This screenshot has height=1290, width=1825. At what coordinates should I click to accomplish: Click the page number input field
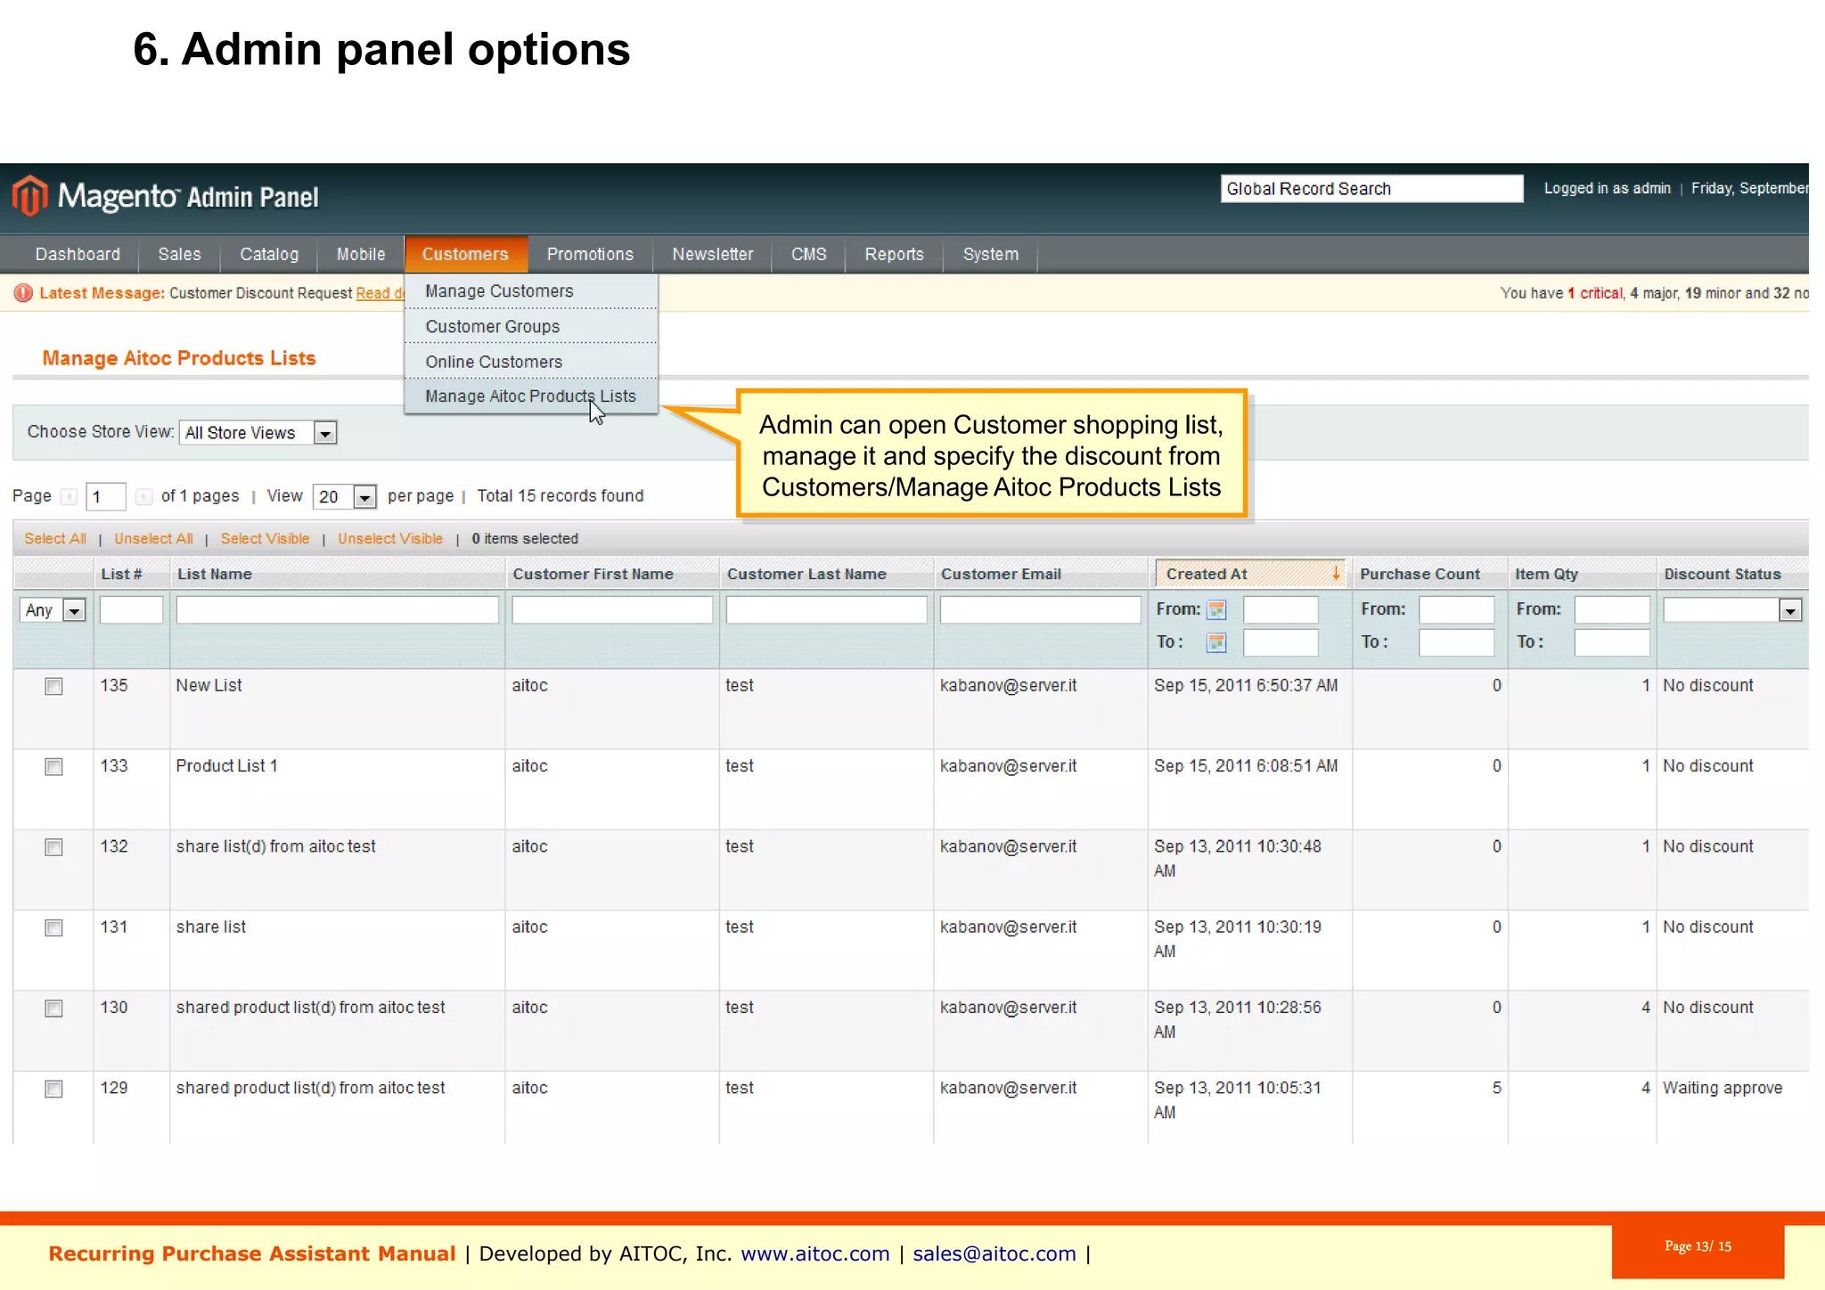coord(105,496)
